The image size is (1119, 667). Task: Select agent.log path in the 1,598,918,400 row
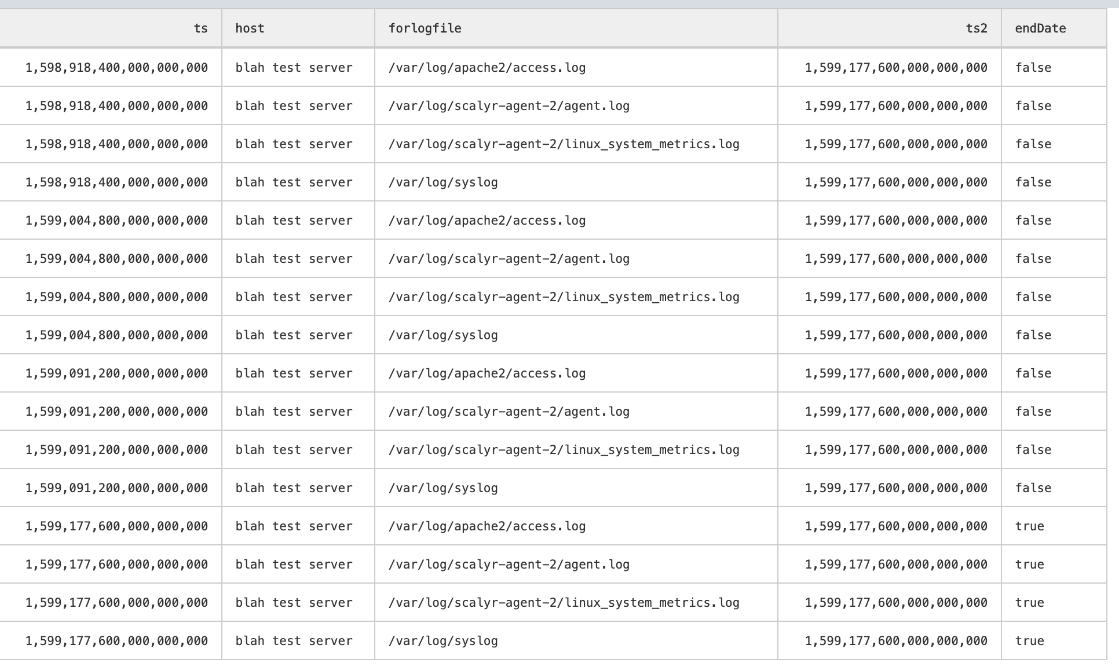(x=509, y=106)
